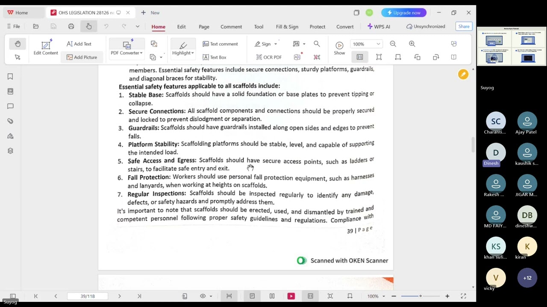The height and width of the screenshot is (307, 547).
Task: Open the Edit Content tool
Action: (x=46, y=48)
